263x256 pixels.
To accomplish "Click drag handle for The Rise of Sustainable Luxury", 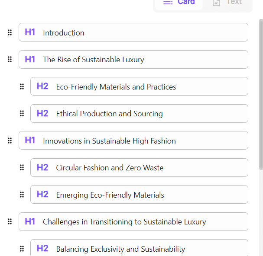I will [10, 60].
